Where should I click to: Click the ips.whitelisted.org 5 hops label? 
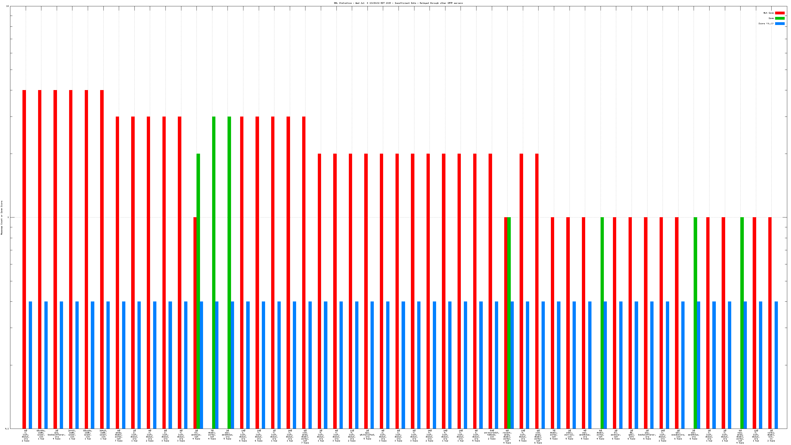[367, 435]
